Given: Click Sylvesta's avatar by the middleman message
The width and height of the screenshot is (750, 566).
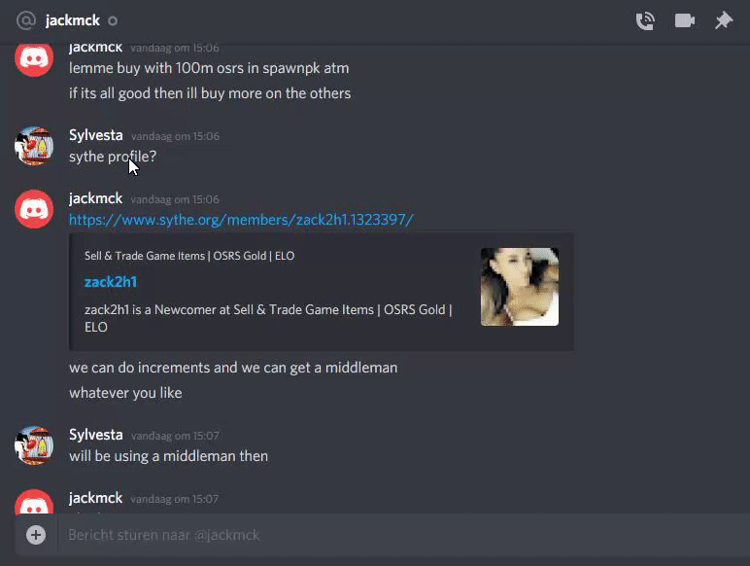Looking at the screenshot, I should tap(34, 445).
